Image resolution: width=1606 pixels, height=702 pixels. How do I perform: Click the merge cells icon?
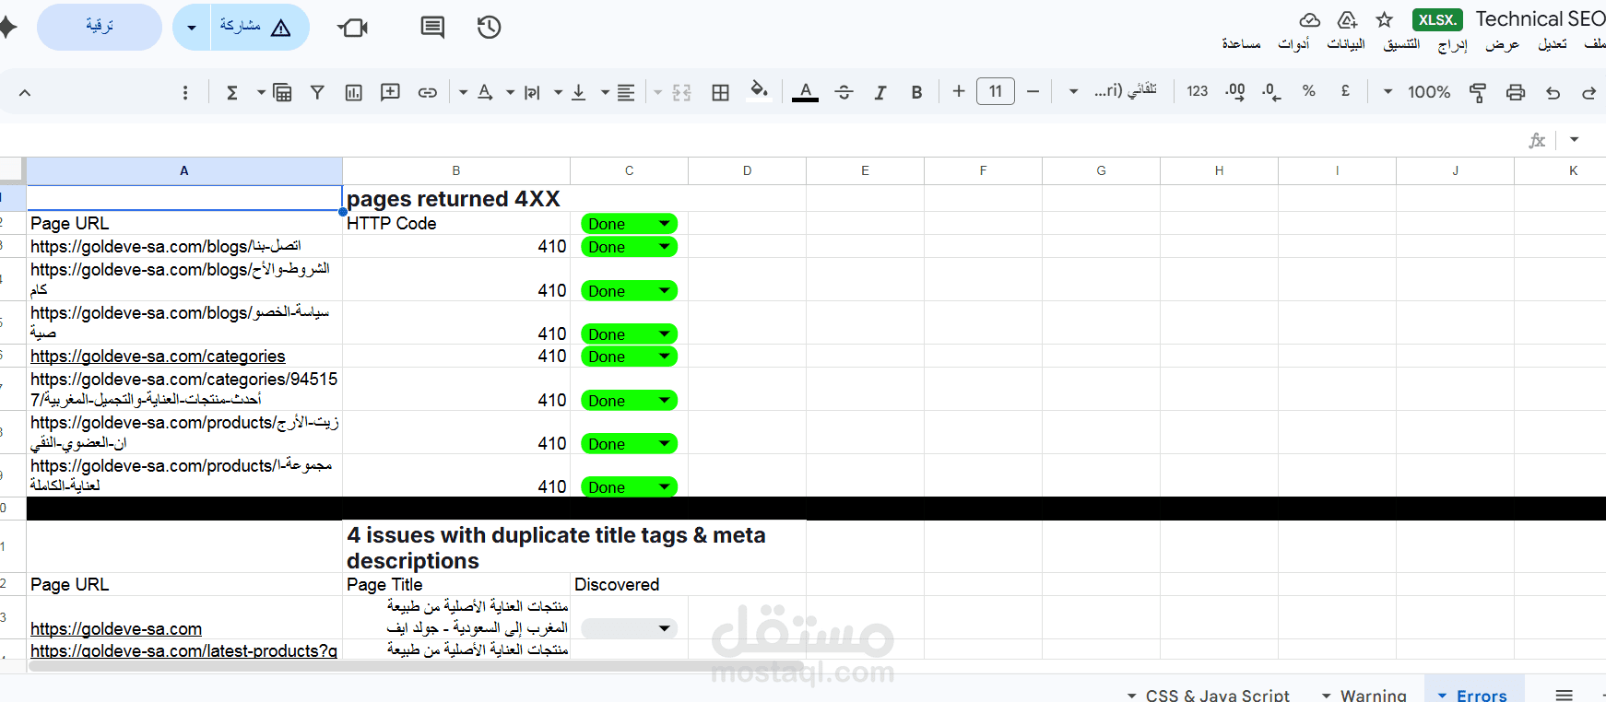coord(681,92)
